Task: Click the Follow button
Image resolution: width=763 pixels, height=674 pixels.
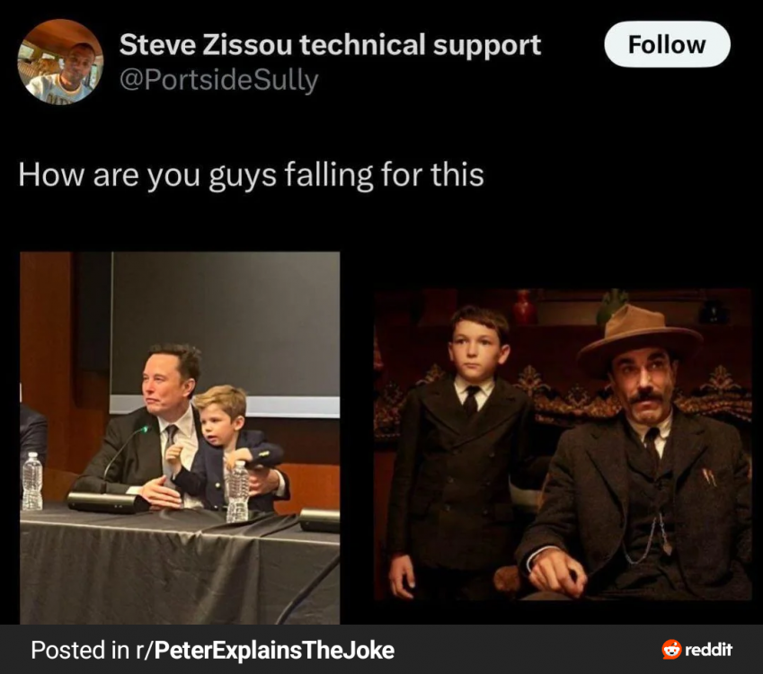Action: coord(667,44)
